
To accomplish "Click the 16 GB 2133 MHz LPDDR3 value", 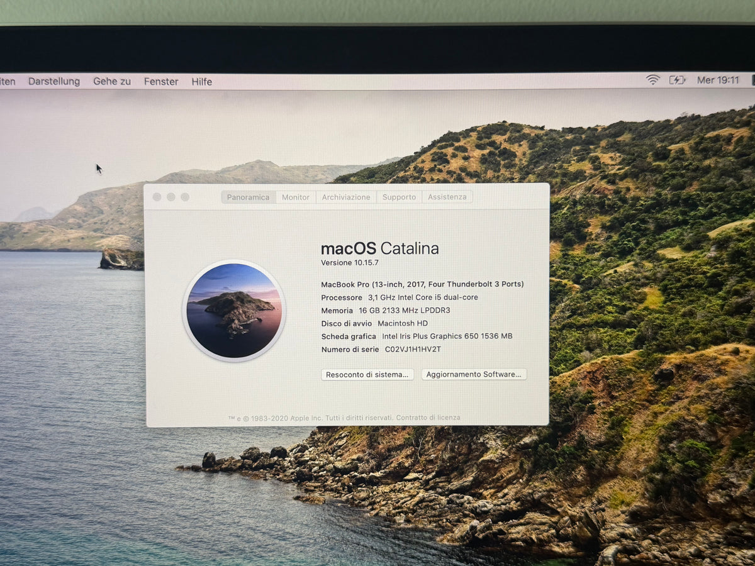I will tap(405, 311).
